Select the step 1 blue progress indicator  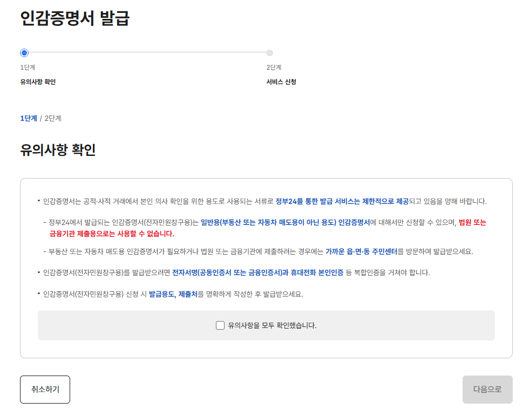[x=24, y=53]
